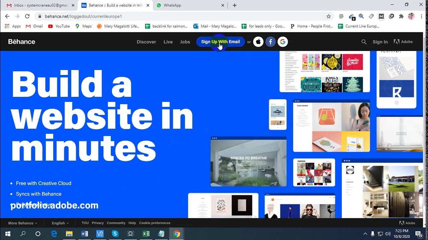Bookmark this page with star icon
Image resolution: width=428 pixels, height=240 pixels.
point(329,16)
